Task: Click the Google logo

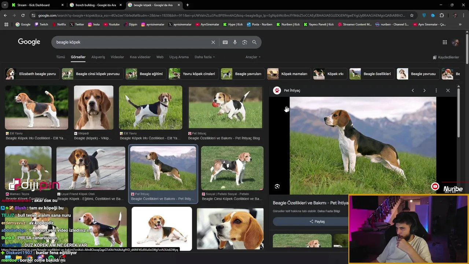Action: click(x=29, y=42)
